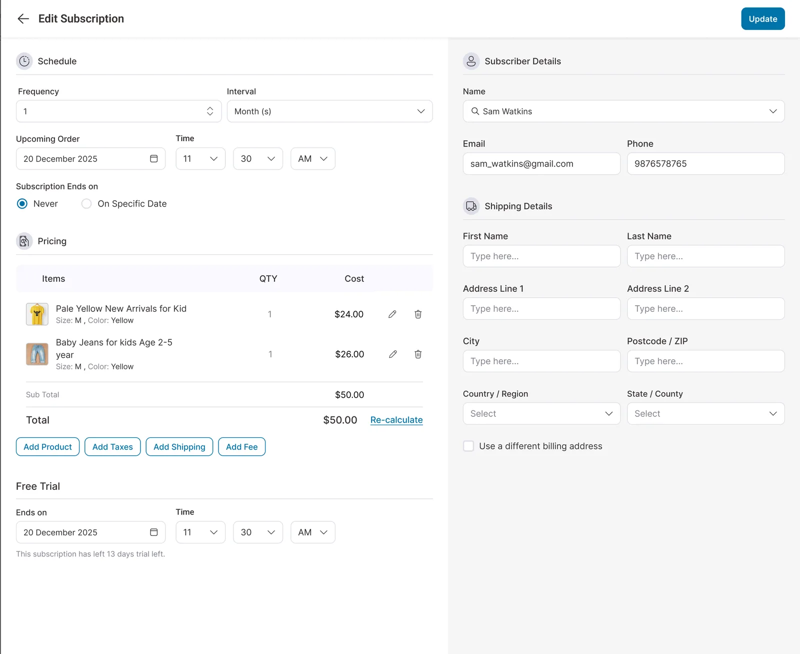Go back using the left arrow icon
The image size is (800, 654).
tap(23, 19)
